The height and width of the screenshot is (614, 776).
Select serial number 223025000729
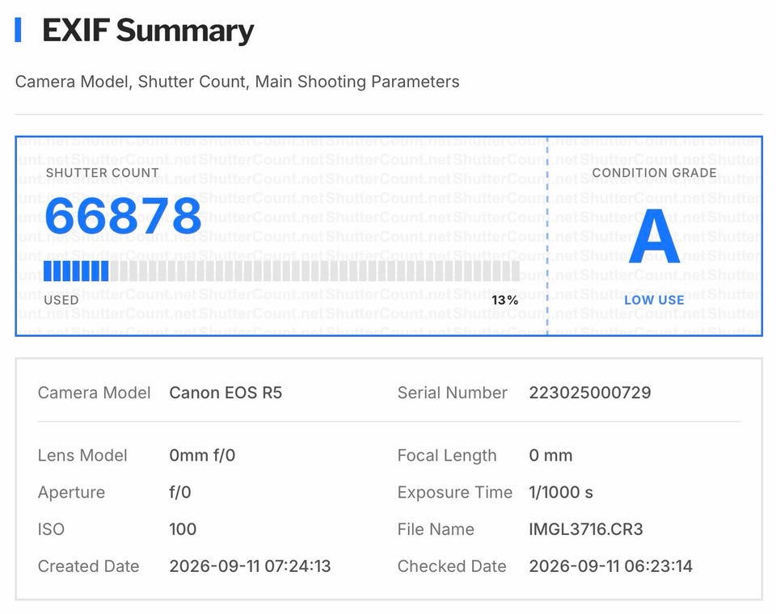point(590,393)
